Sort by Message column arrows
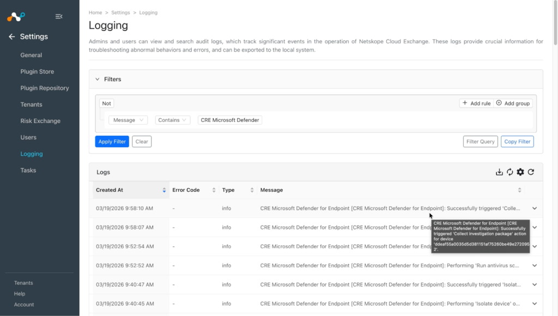 tap(519, 190)
